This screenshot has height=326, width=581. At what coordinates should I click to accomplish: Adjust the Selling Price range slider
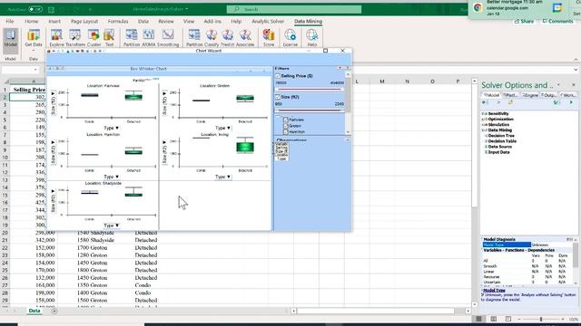click(309, 90)
